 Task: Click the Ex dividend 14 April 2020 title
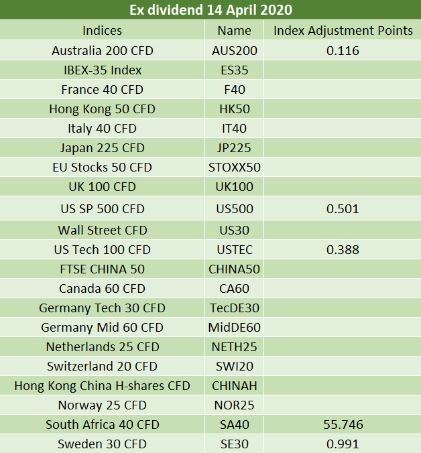(x=210, y=10)
